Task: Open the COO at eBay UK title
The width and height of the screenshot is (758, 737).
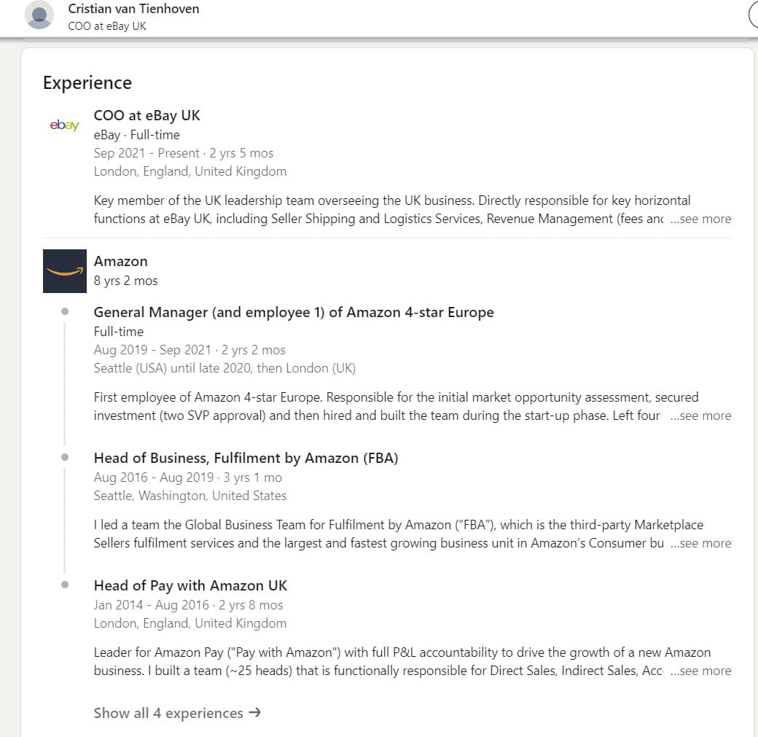Action: [146, 115]
